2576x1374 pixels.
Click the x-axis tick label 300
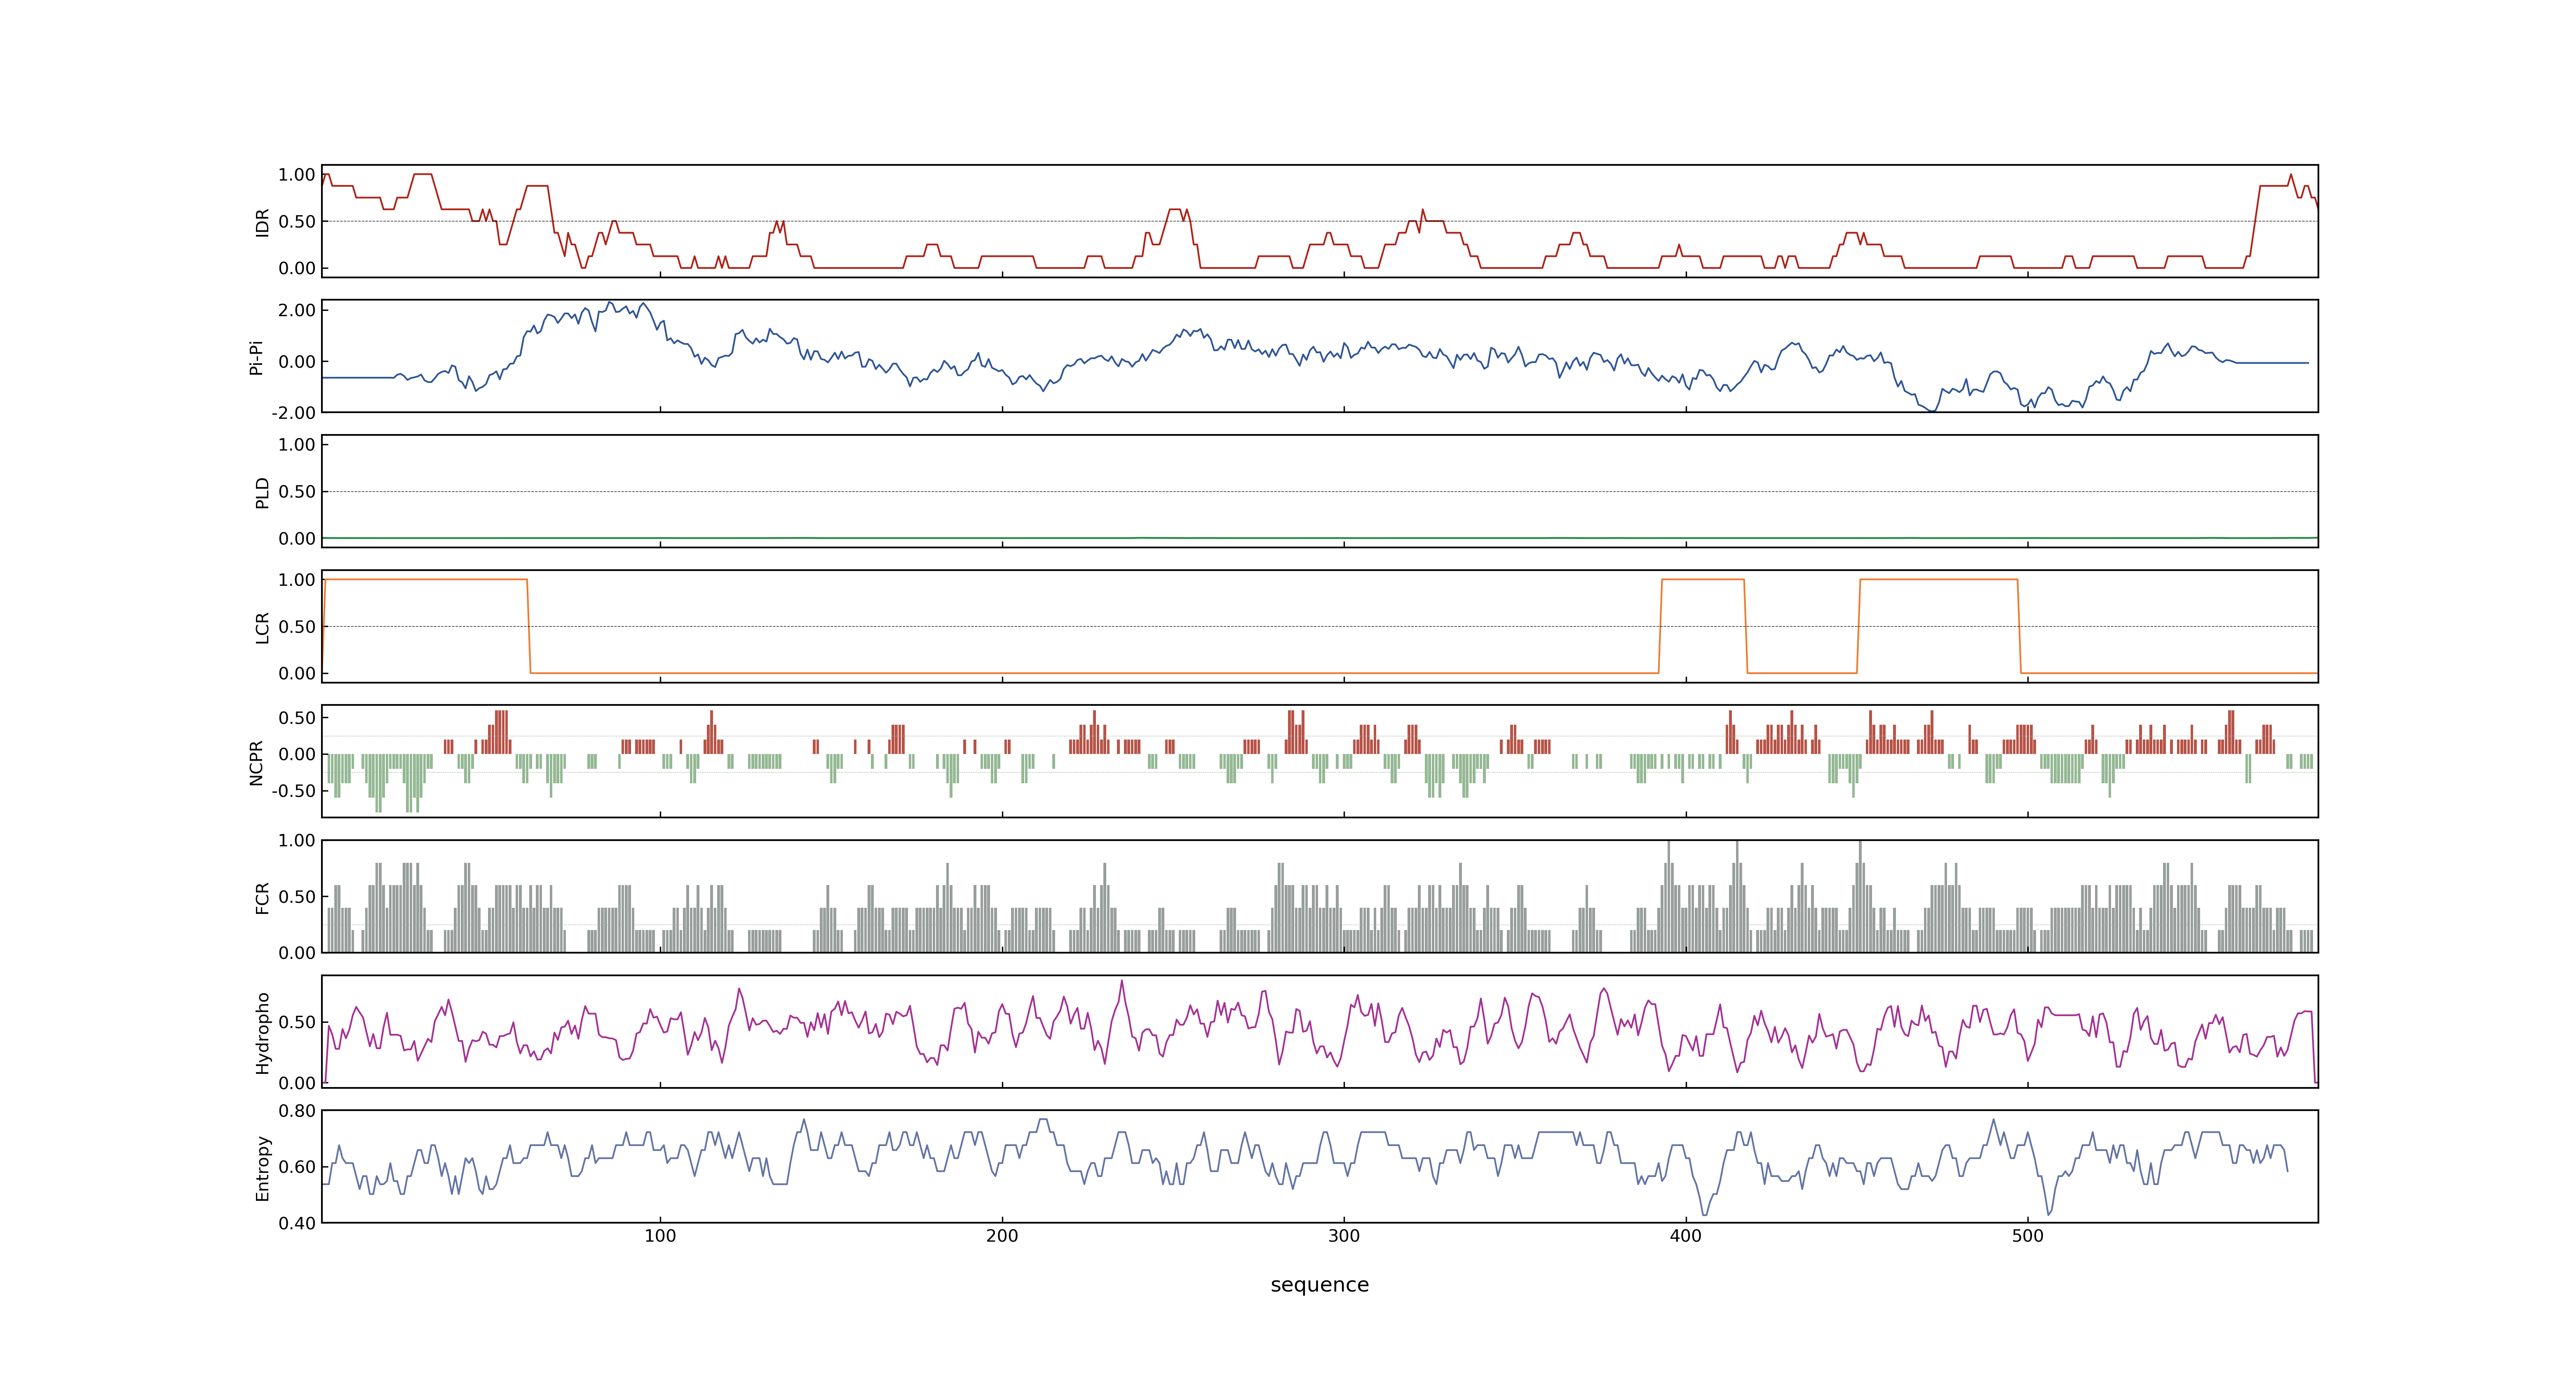tap(1344, 1236)
